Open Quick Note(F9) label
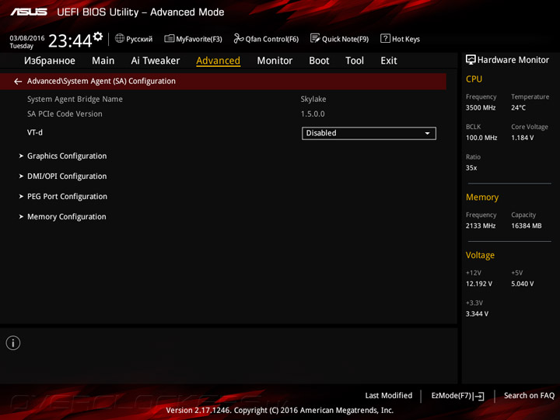Screen dimensions: 560x420 coord(345,39)
